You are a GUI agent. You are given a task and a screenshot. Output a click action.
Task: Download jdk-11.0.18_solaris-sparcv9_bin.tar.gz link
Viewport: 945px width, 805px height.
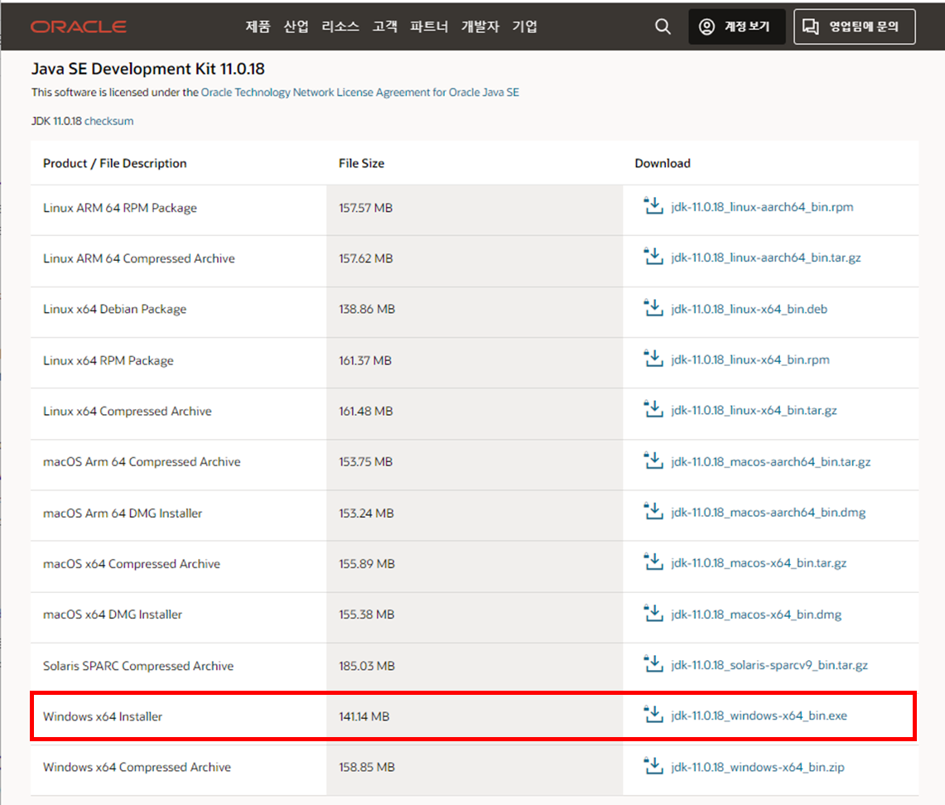[769, 665]
